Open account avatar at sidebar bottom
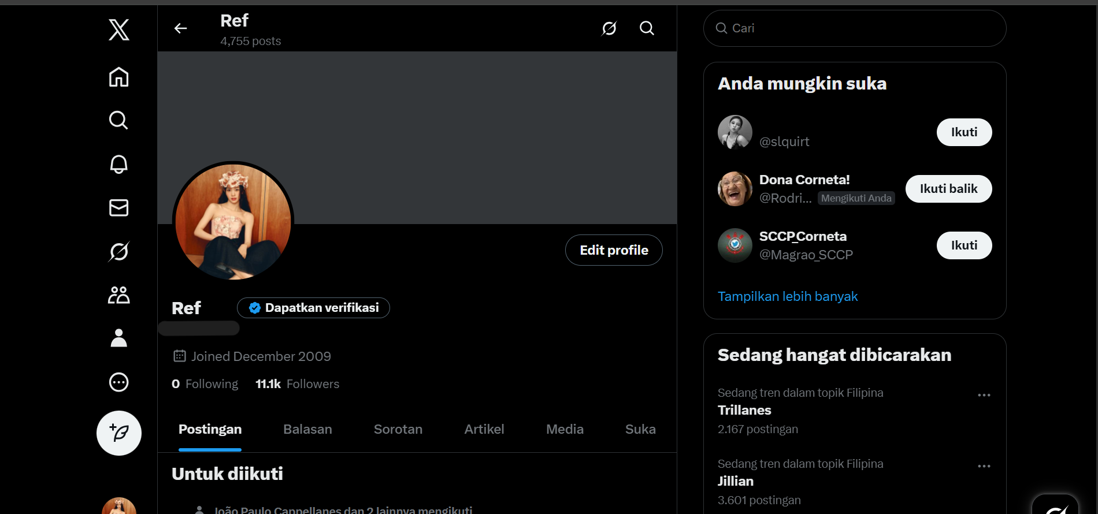1098x514 pixels. coord(119,505)
